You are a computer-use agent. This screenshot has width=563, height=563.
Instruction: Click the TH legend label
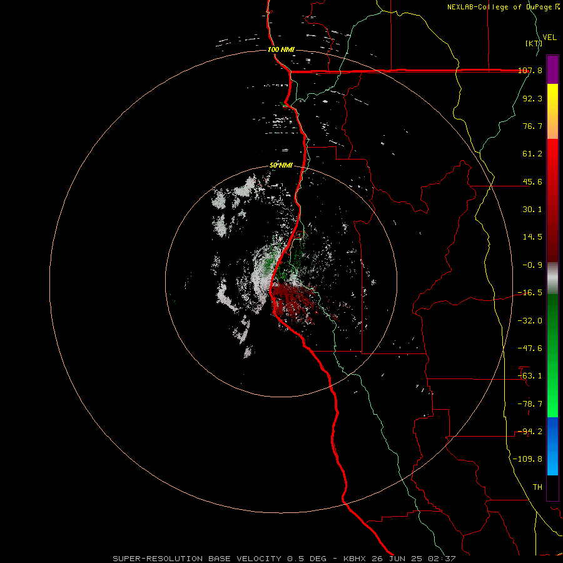tap(537, 487)
